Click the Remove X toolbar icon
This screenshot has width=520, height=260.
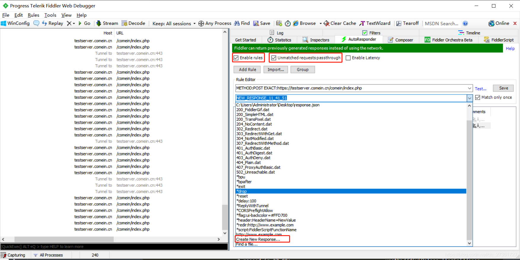[69, 23]
